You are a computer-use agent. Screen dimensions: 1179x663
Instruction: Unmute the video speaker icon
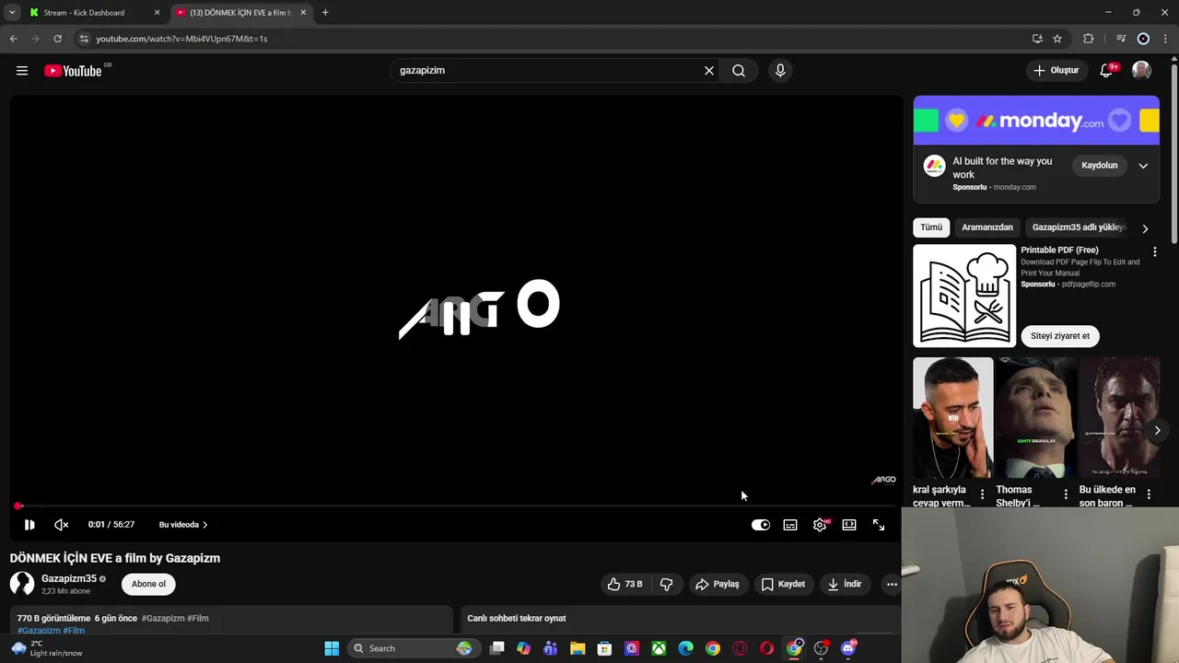click(62, 525)
